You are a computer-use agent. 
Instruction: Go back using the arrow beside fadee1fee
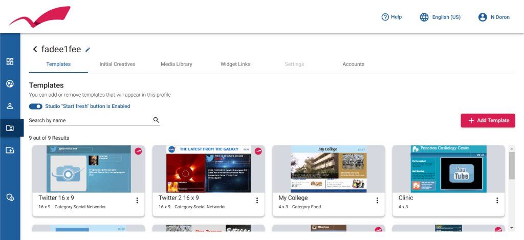coord(35,49)
